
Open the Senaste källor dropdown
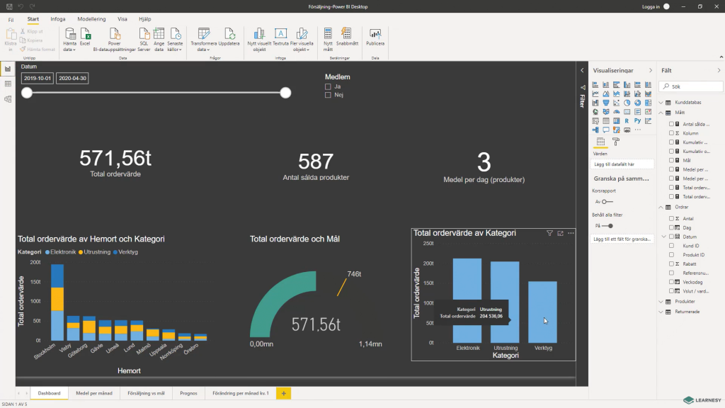pyautogui.click(x=175, y=40)
